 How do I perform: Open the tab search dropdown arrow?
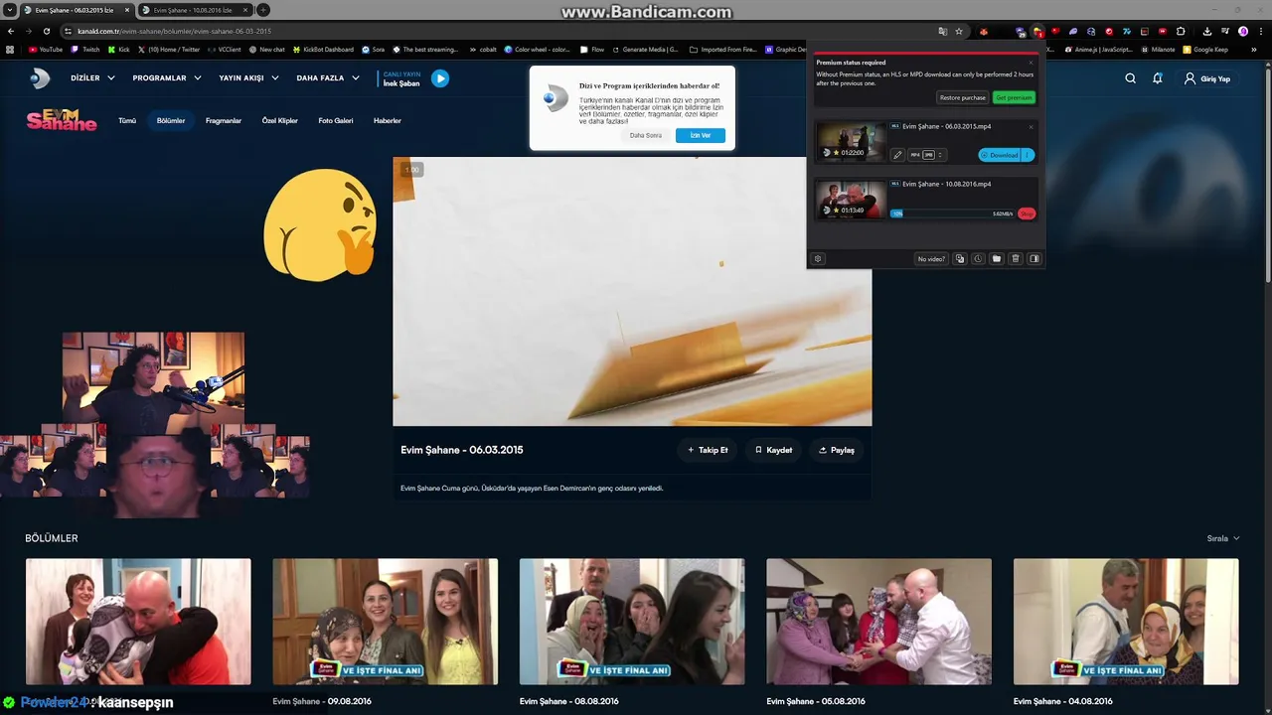click(x=10, y=10)
